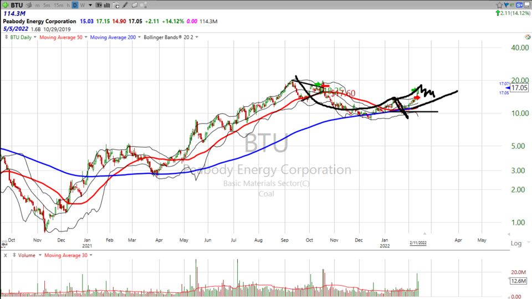Click the BTU Daily reorder arrows icon
Screen dimensions: 532x299
click(x=6, y=37)
